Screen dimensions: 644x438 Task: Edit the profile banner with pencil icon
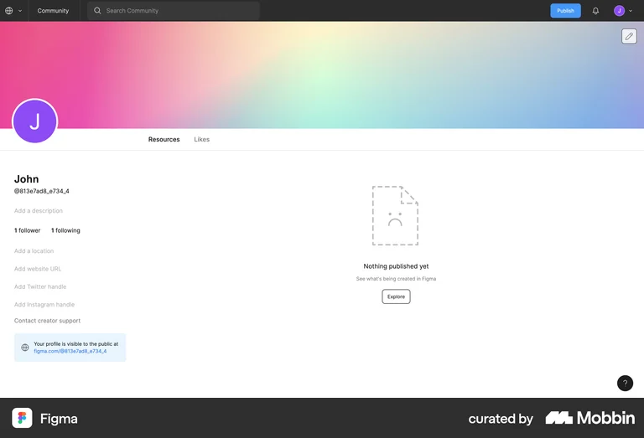[629, 36]
